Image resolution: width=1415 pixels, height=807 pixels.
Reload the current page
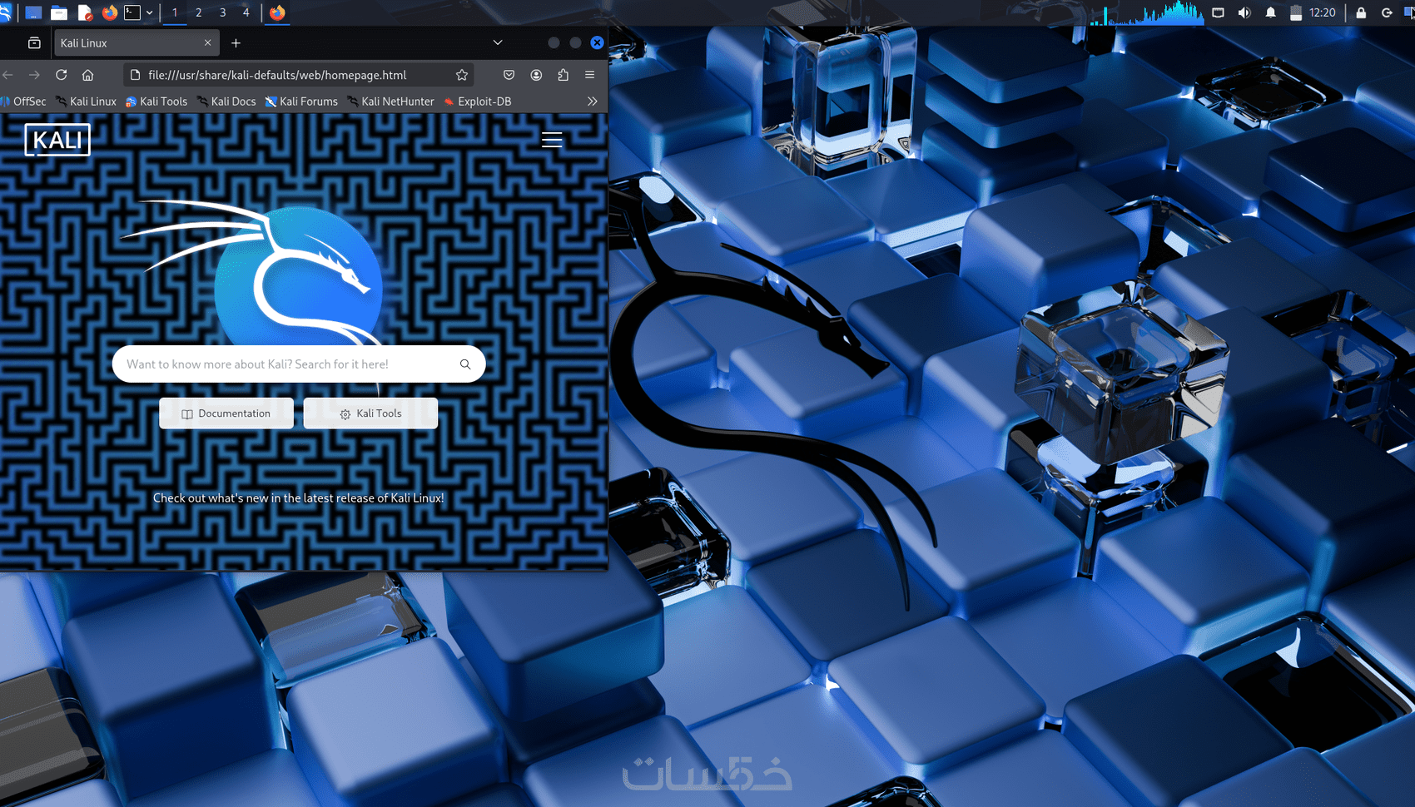(x=62, y=75)
